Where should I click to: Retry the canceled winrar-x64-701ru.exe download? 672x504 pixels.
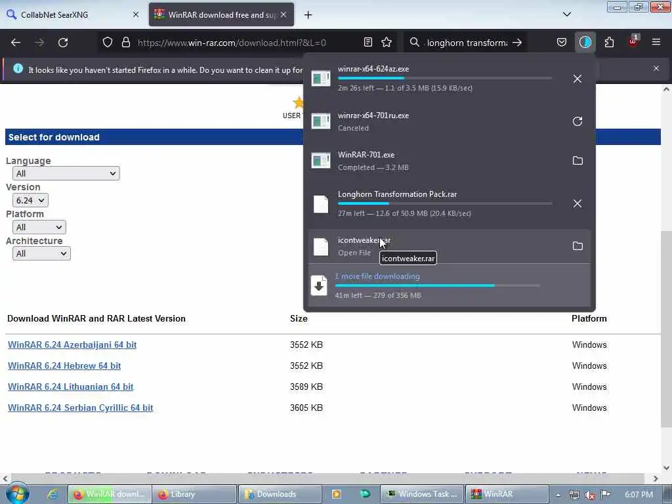click(x=577, y=121)
